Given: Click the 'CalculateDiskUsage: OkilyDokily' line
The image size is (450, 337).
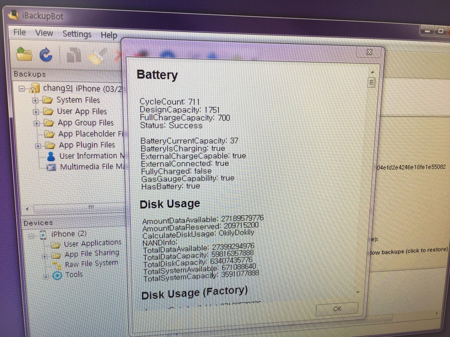Looking at the screenshot, I should (198, 234).
